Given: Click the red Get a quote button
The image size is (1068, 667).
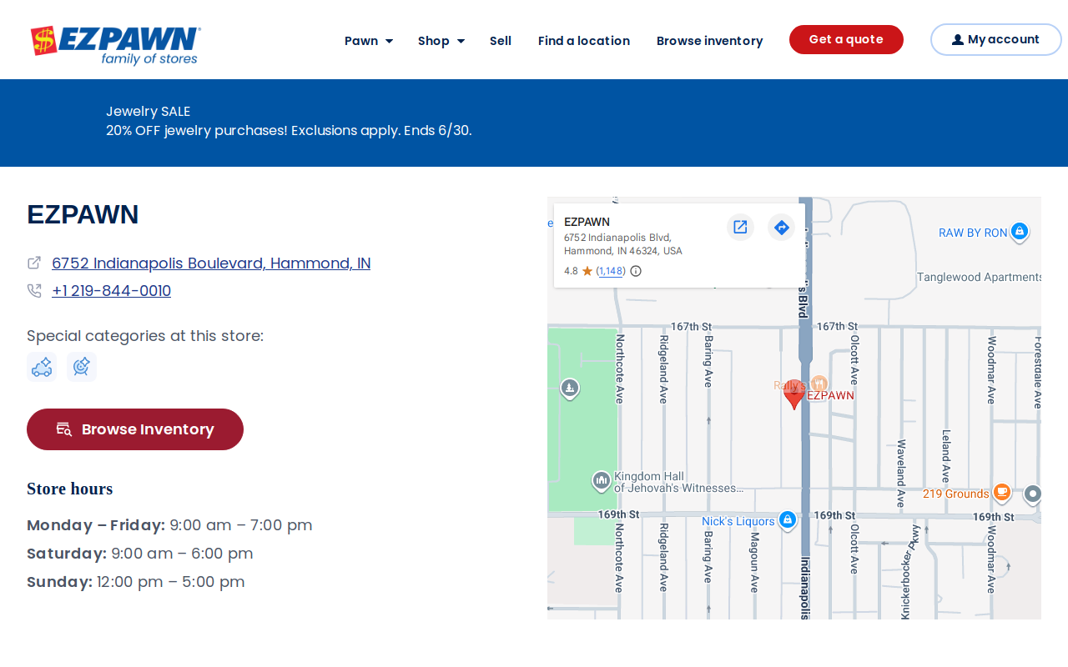Looking at the screenshot, I should [x=846, y=39].
